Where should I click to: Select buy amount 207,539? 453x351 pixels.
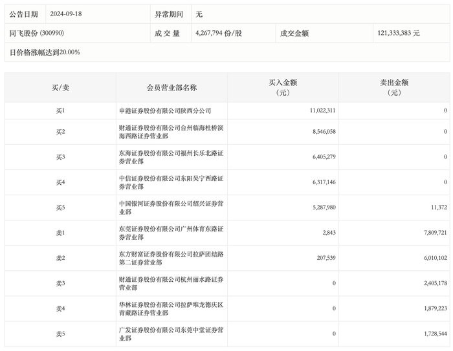[326, 258]
